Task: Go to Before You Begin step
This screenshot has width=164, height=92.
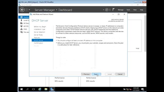Action: (40, 27)
